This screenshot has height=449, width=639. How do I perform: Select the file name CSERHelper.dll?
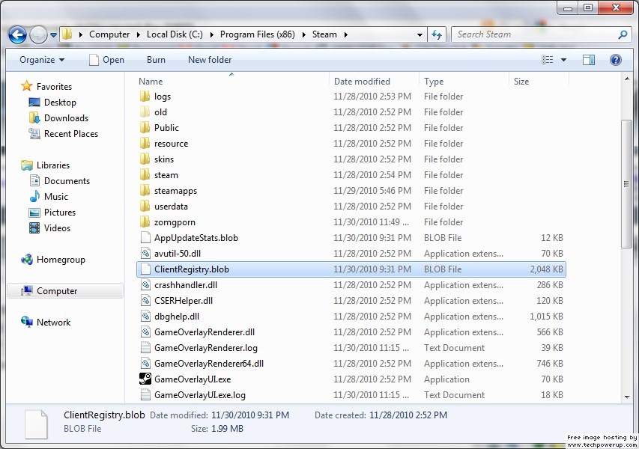pos(184,300)
